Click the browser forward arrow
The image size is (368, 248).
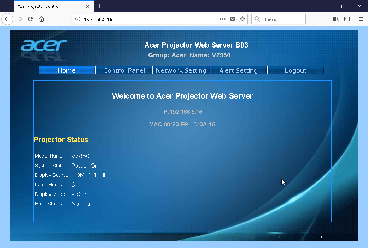click(19, 19)
